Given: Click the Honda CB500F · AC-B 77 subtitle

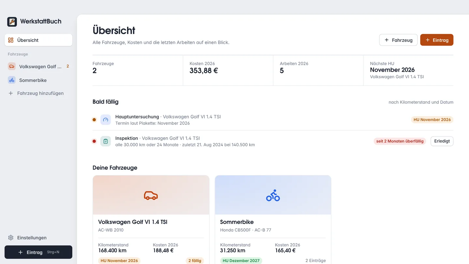Looking at the screenshot, I should (246, 230).
